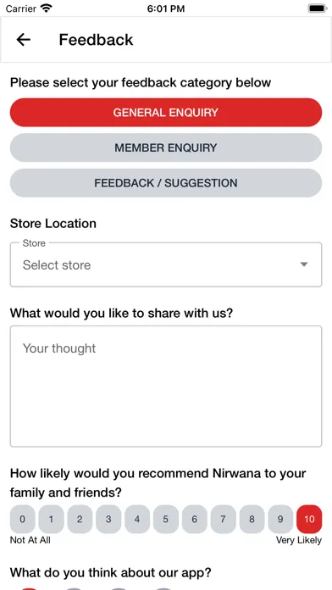Choose the MEMBER ENQUIRY category
332x590 pixels.
pos(166,147)
